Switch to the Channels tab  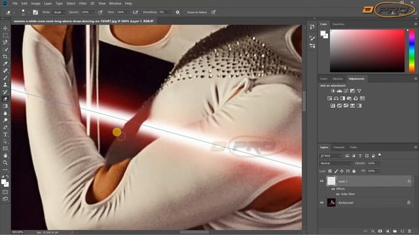pyautogui.click(x=339, y=148)
